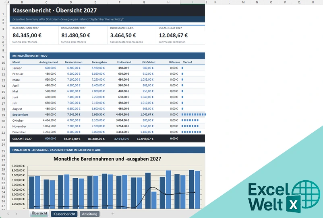Click the 9.000,00 € chart axis label
The width and height of the screenshot is (323, 218).
(18, 166)
